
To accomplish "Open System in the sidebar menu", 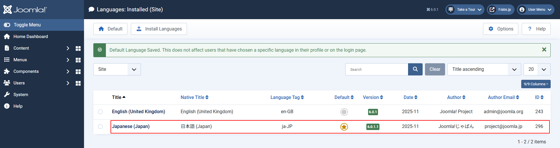I will coord(21,95).
